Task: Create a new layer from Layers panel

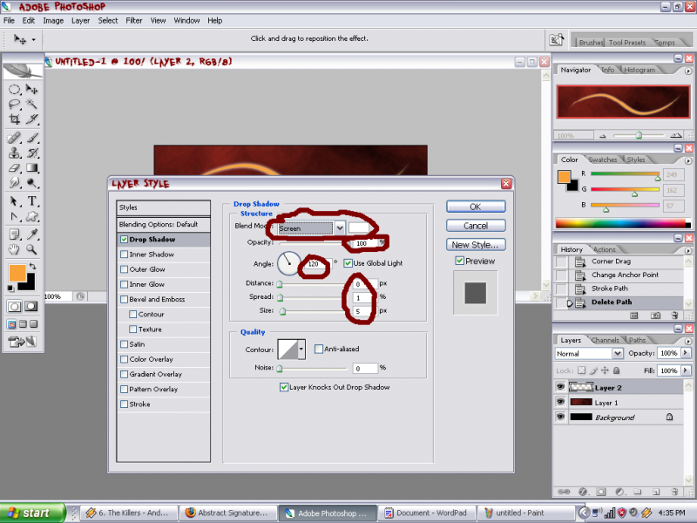Action: [656, 492]
